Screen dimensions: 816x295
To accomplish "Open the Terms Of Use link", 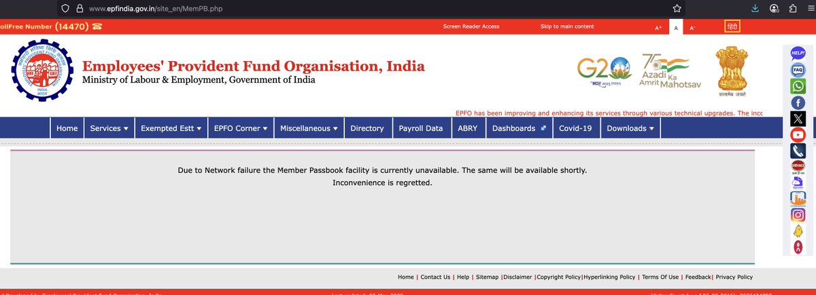I will click(x=660, y=277).
